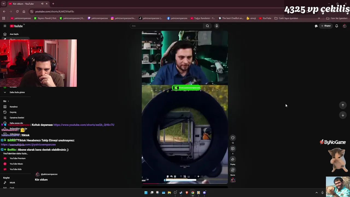
Task: Open the Instagram yalnizsempanzee bookmark
Action: [123, 18]
